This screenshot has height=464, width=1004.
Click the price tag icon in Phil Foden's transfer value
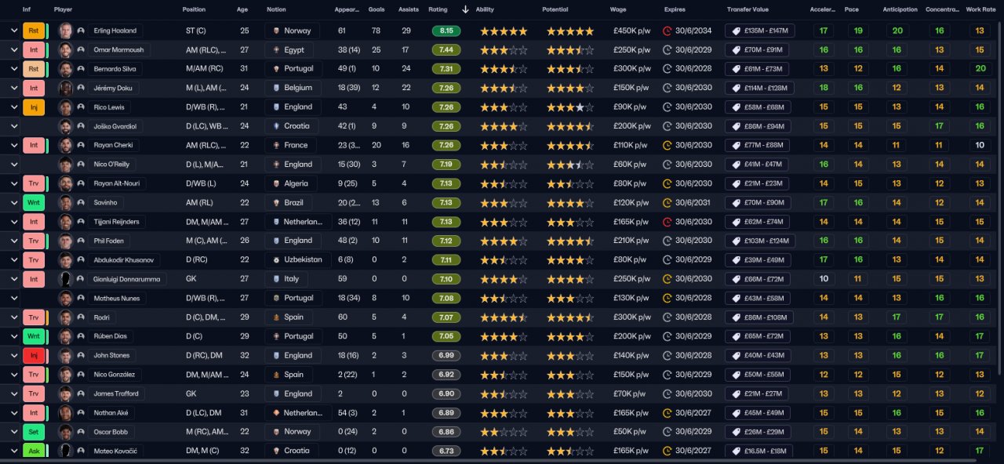pos(737,241)
